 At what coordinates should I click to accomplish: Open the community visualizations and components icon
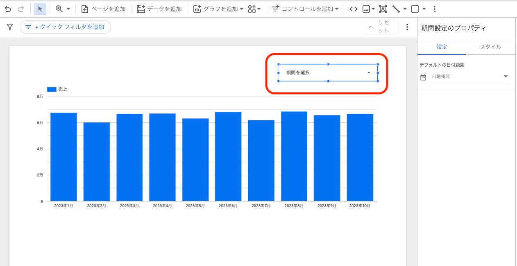pyautogui.click(x=254, y=9)
